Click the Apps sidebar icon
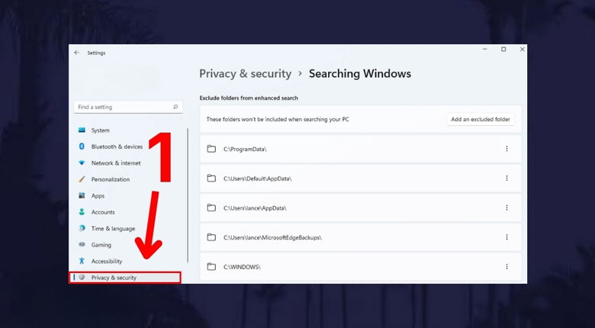Image resolution: width=595 pixels, height=328 pixels. coord(82,196)
